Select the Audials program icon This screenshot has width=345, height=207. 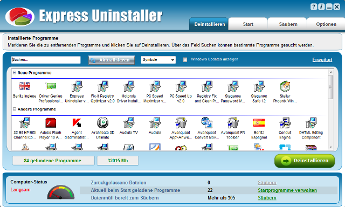[155, 123]
